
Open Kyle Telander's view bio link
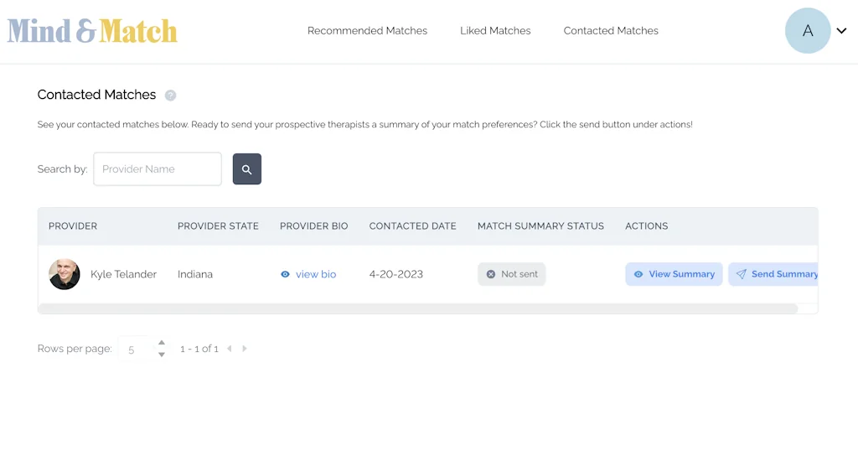(316, 274)
